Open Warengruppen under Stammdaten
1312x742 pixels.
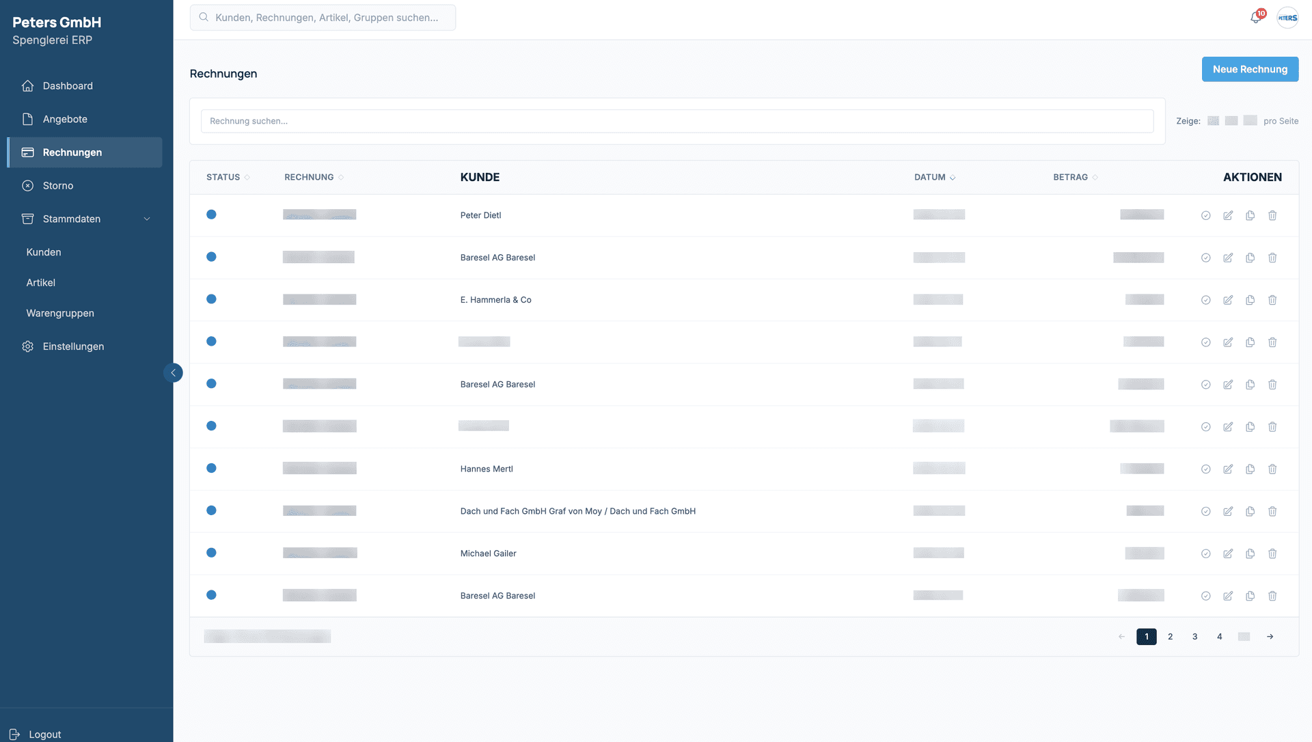point(60,314)
